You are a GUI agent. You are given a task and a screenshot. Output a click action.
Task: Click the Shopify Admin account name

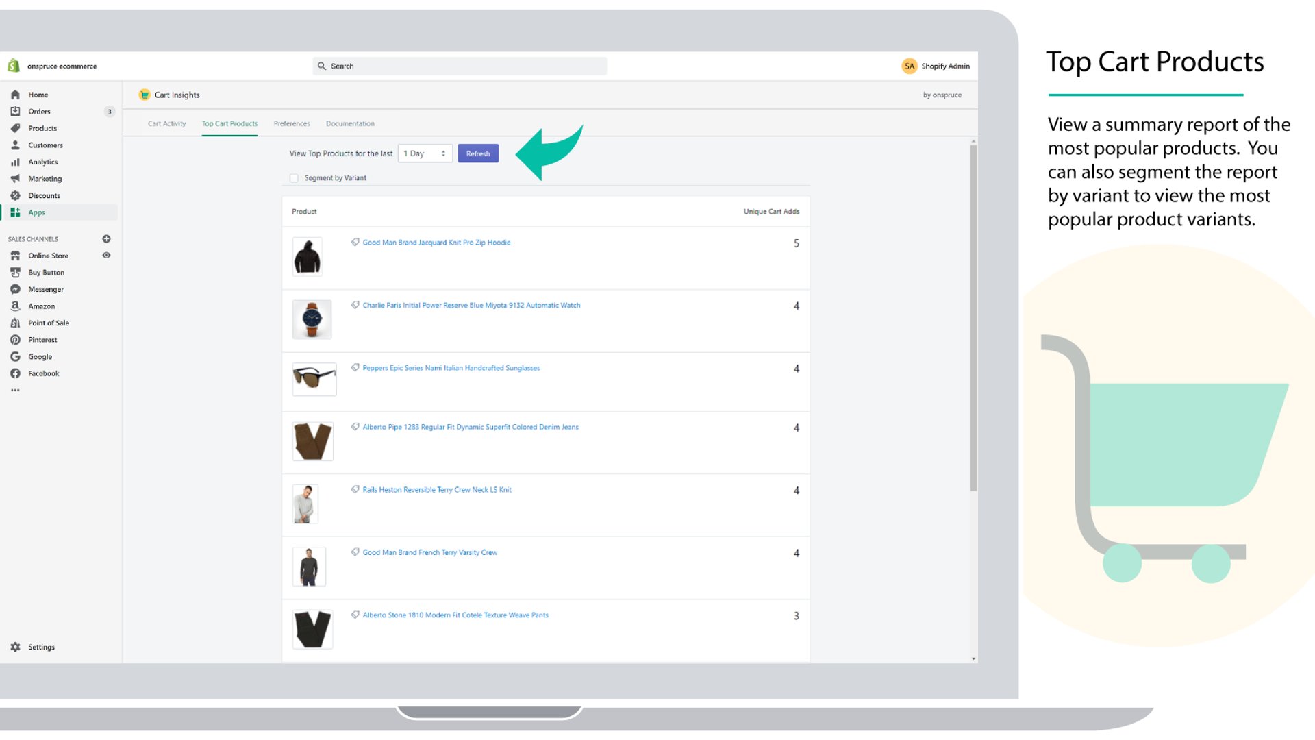coord(945,66)
